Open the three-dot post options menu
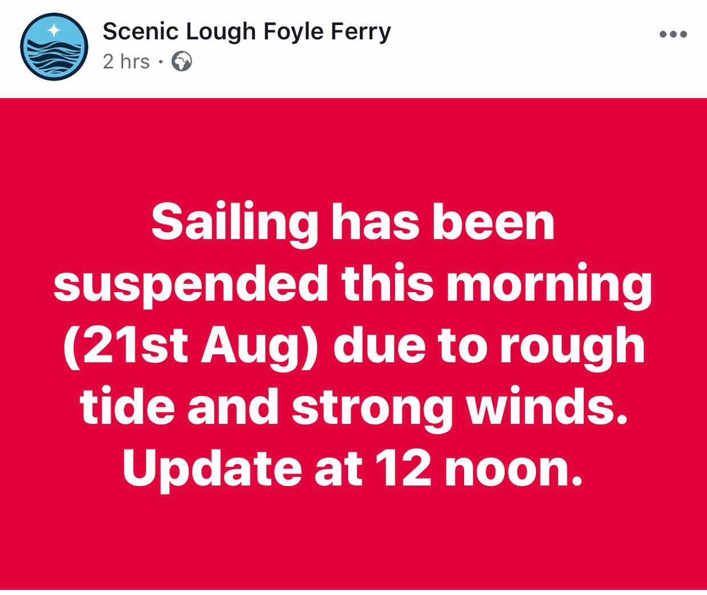 [x=673, y=34]
